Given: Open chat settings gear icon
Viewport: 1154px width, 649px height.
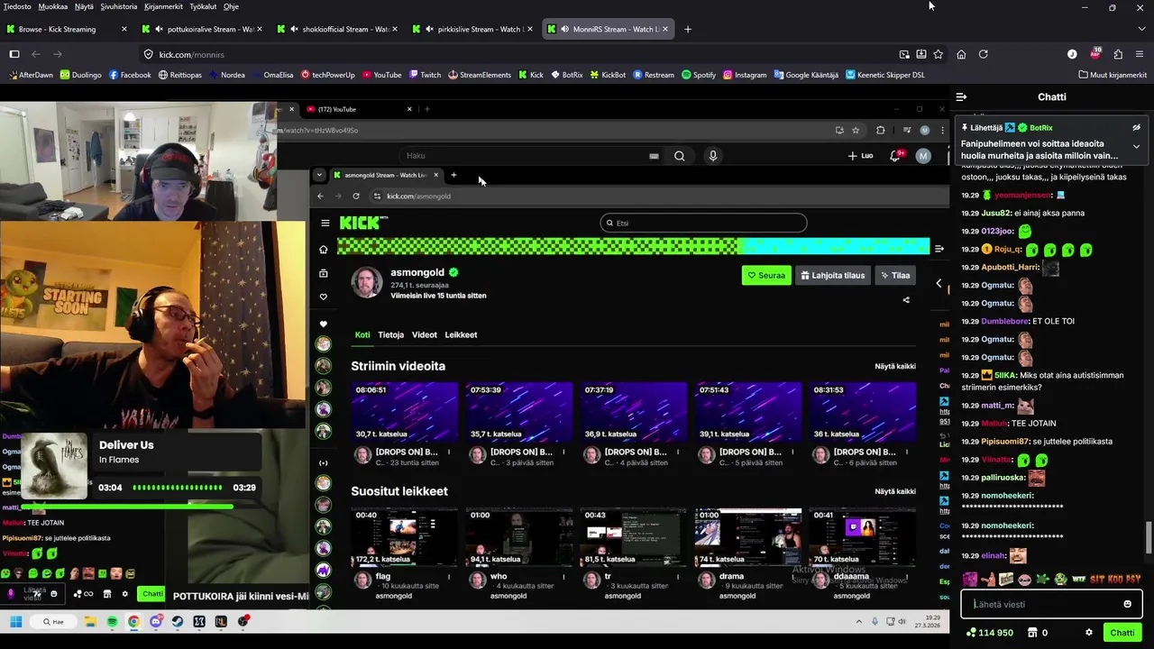Looking at the screenshot, I should point(1089,633).
